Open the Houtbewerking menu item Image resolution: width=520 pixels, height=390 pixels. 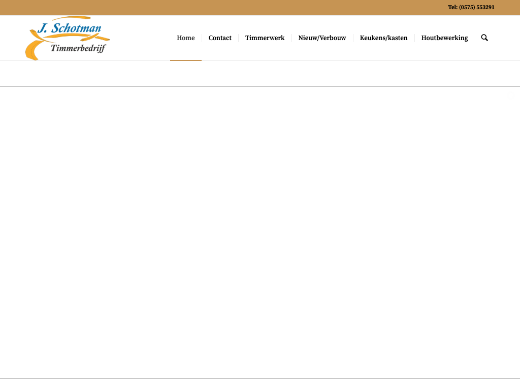444,38
